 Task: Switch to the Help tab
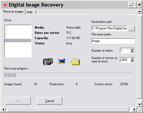click(30, 12)
